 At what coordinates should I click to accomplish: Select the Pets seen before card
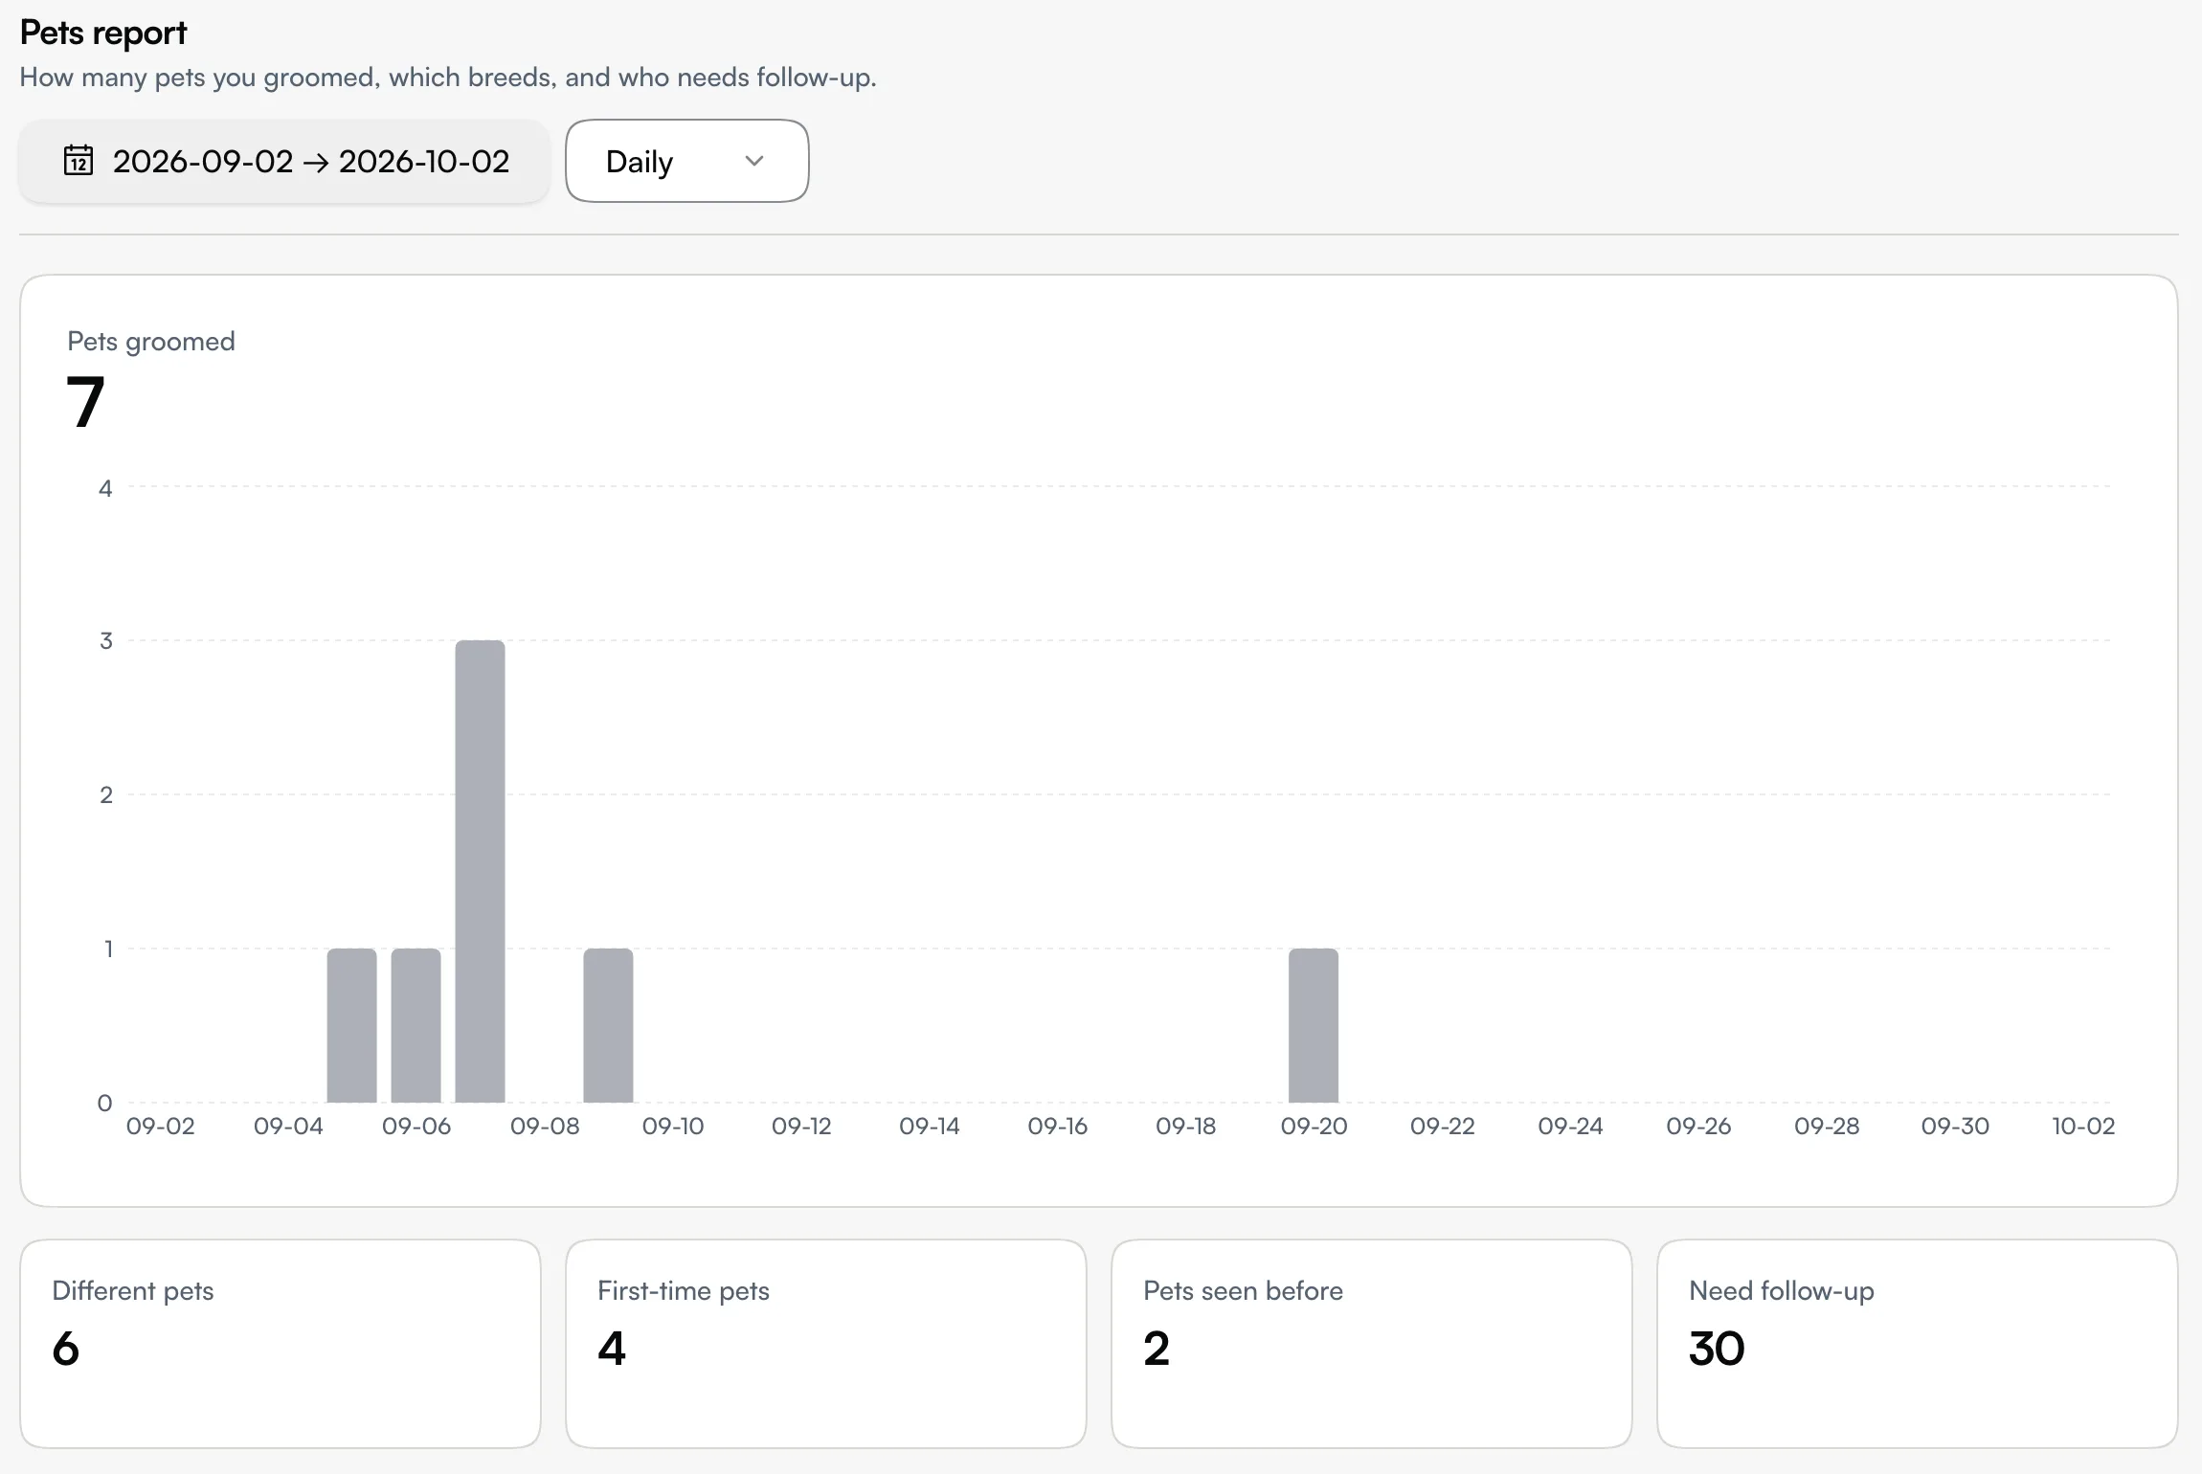[1372, 1344]
